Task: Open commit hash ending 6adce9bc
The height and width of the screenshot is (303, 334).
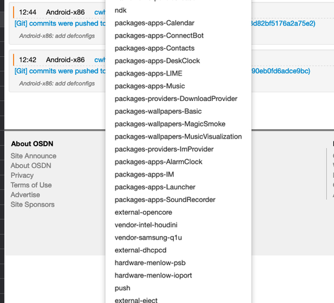Action: 281,71
